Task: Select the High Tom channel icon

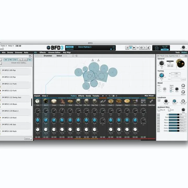Action: tap(95, 101)
